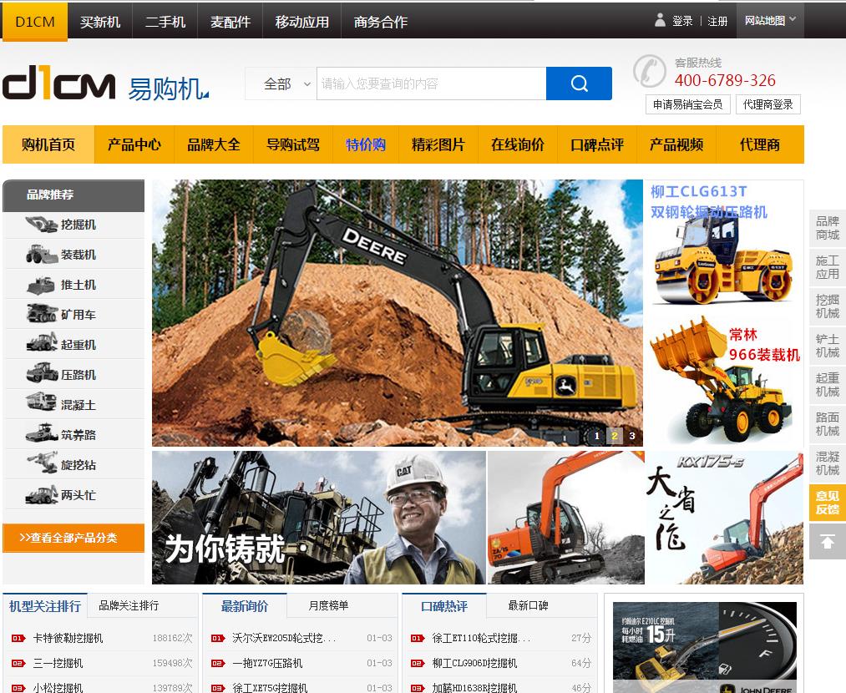
Task: Click the mining truck icon labeled 矿用车
Action: click(x=41, y=314)
